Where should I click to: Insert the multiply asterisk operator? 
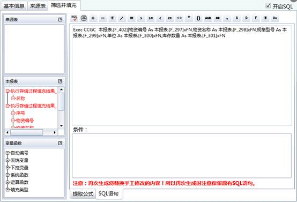[x=113, y=18]
